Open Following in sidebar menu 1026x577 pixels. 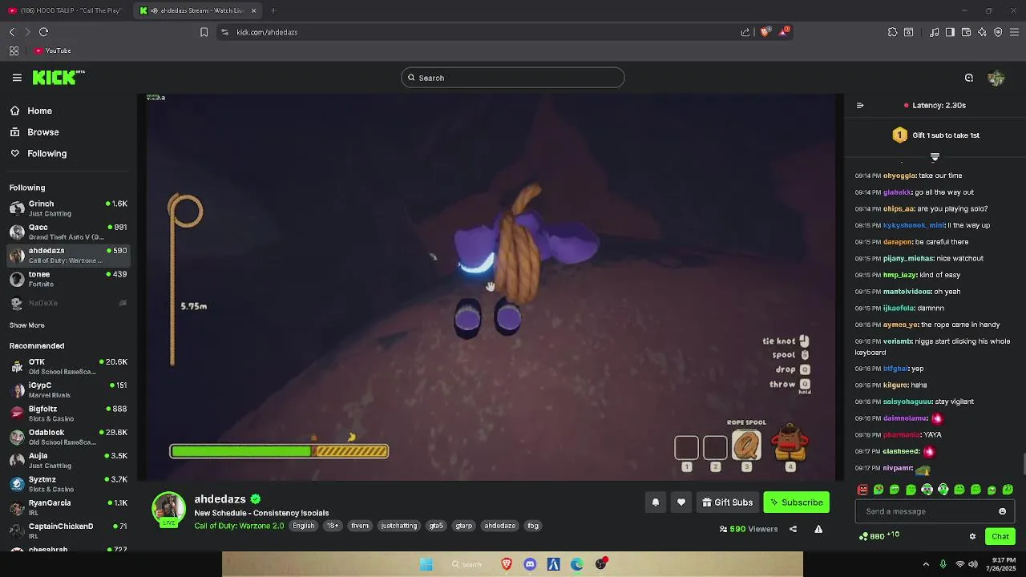[38, 153]
